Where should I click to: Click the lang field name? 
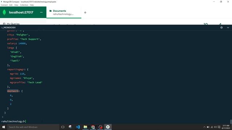tap(10, 48)
